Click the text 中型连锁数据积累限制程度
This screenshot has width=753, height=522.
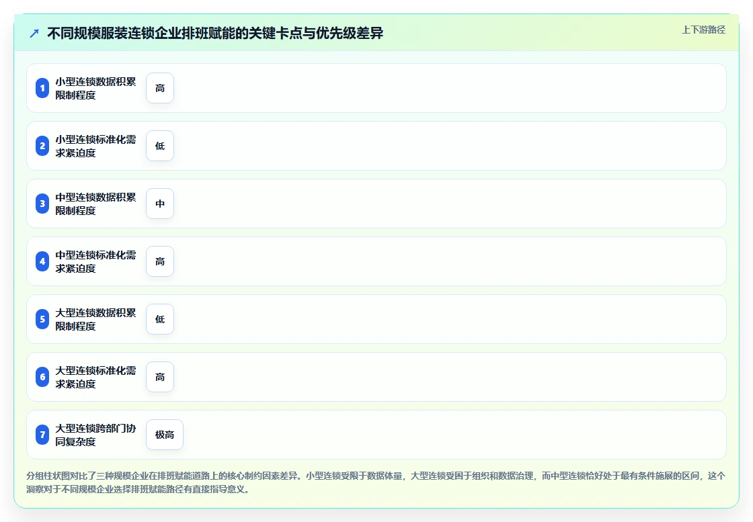point(95,204)
